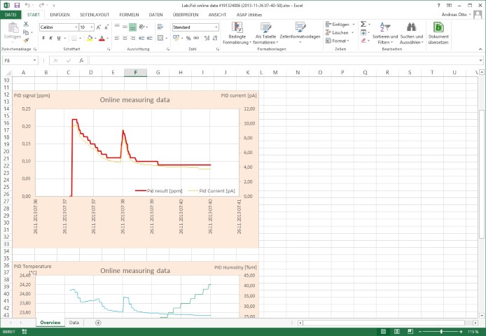Click the AutoSum sigma icon

tap(363, 24)
